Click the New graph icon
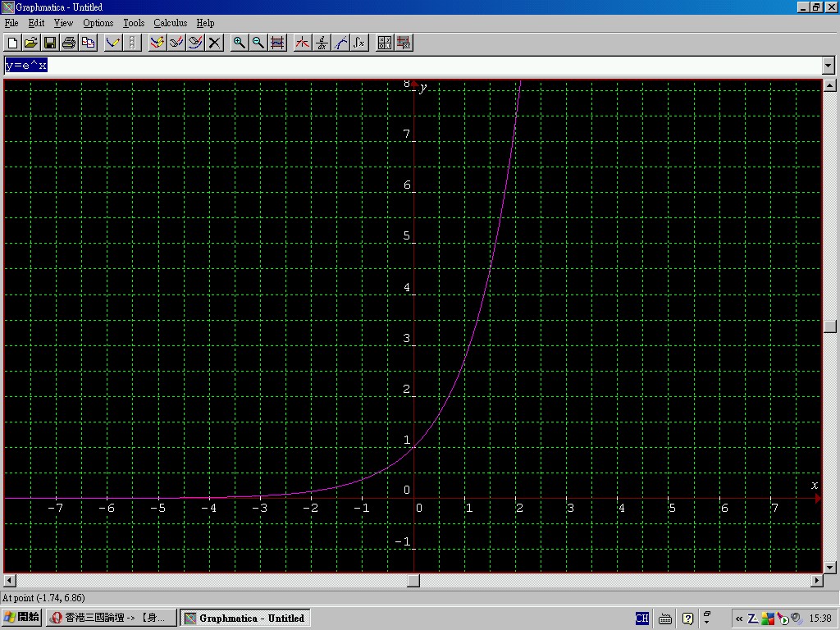The image size is (840, 630). [13, 43]
